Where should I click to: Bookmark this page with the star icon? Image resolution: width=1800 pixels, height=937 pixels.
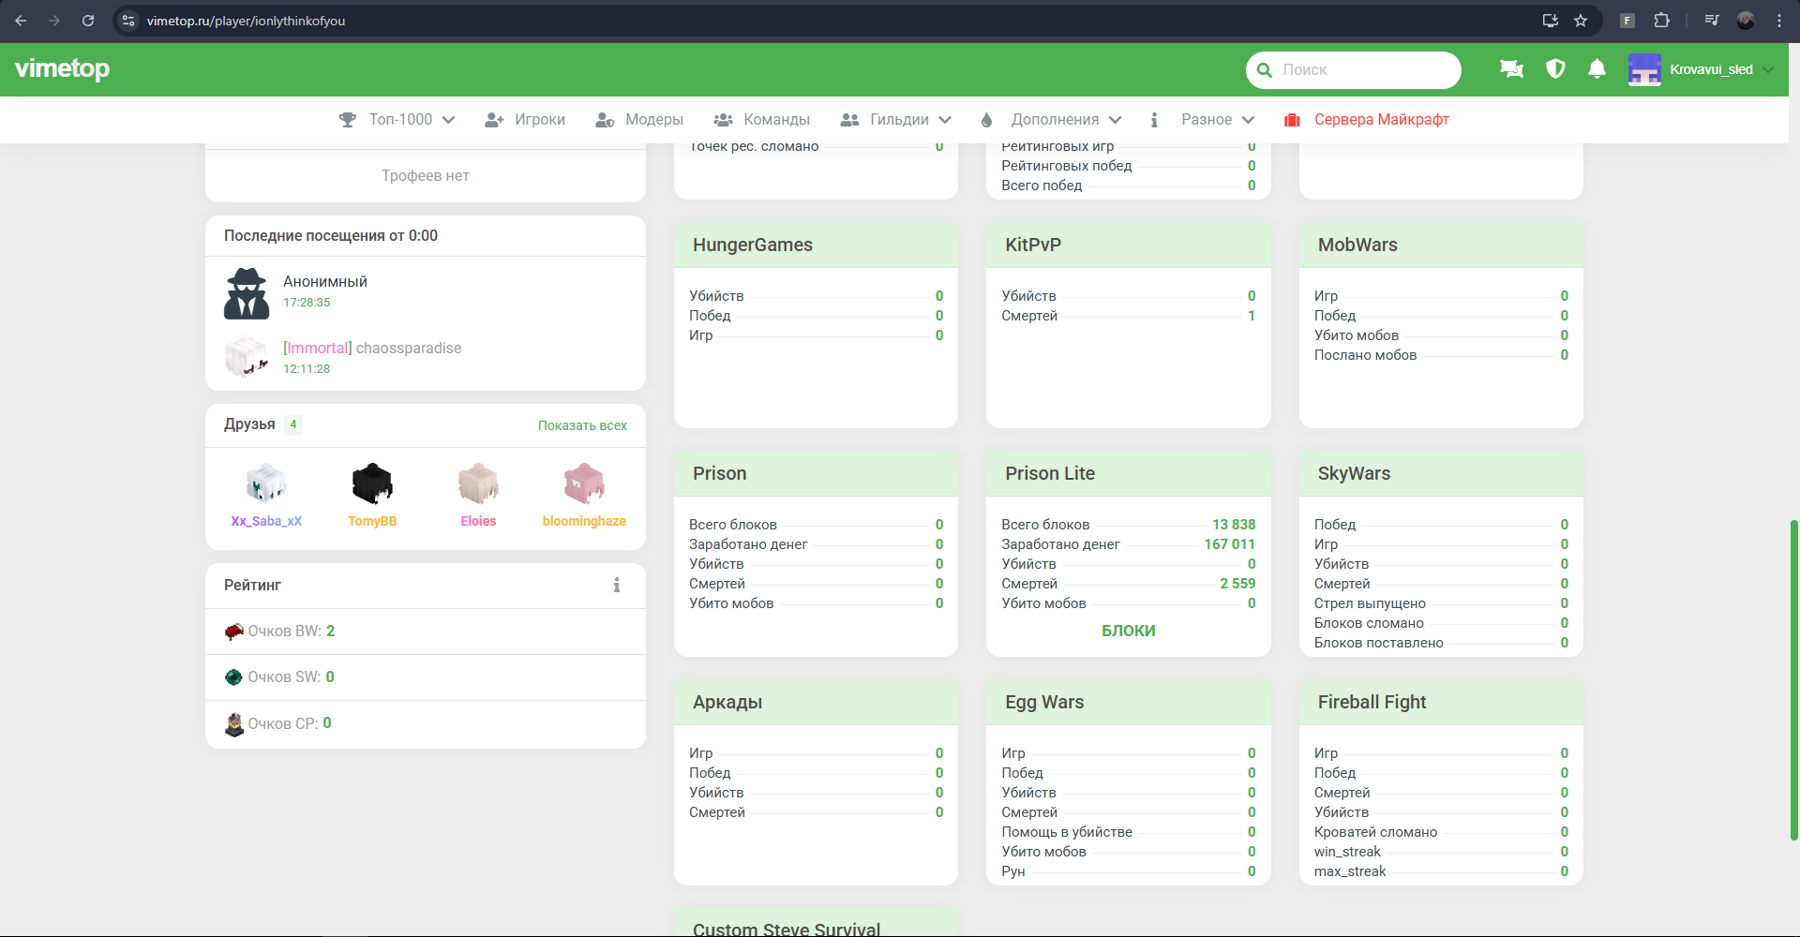click(1581, 21)
